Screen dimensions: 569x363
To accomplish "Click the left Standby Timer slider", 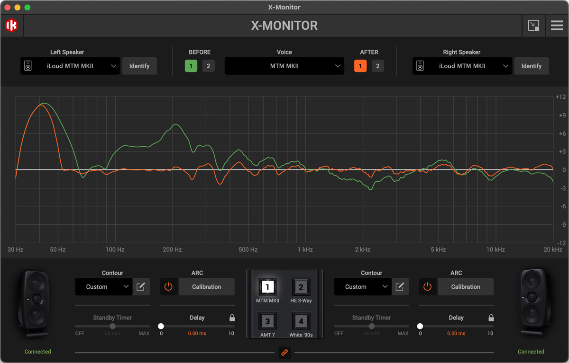I will (x=112, y=326).
